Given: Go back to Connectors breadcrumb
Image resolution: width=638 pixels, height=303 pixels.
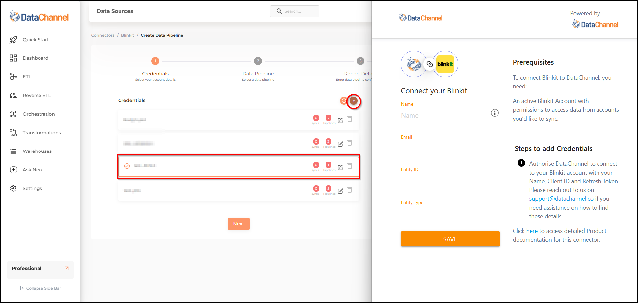Looking at the screenshot, I should pos(103,35).
